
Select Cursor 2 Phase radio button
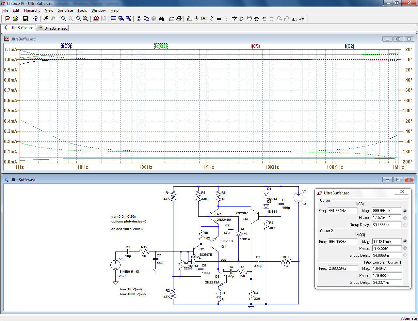click(405, 248)
